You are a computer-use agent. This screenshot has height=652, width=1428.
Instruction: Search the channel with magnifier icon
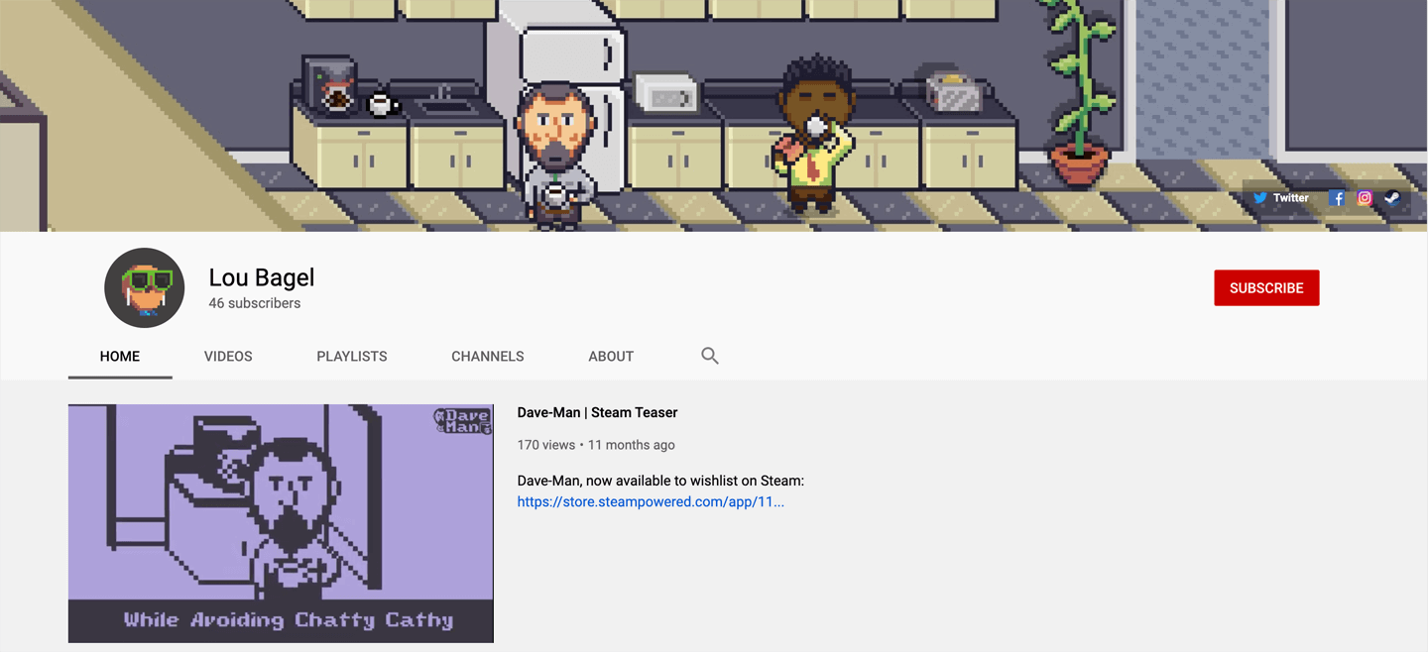coord(710,356)
